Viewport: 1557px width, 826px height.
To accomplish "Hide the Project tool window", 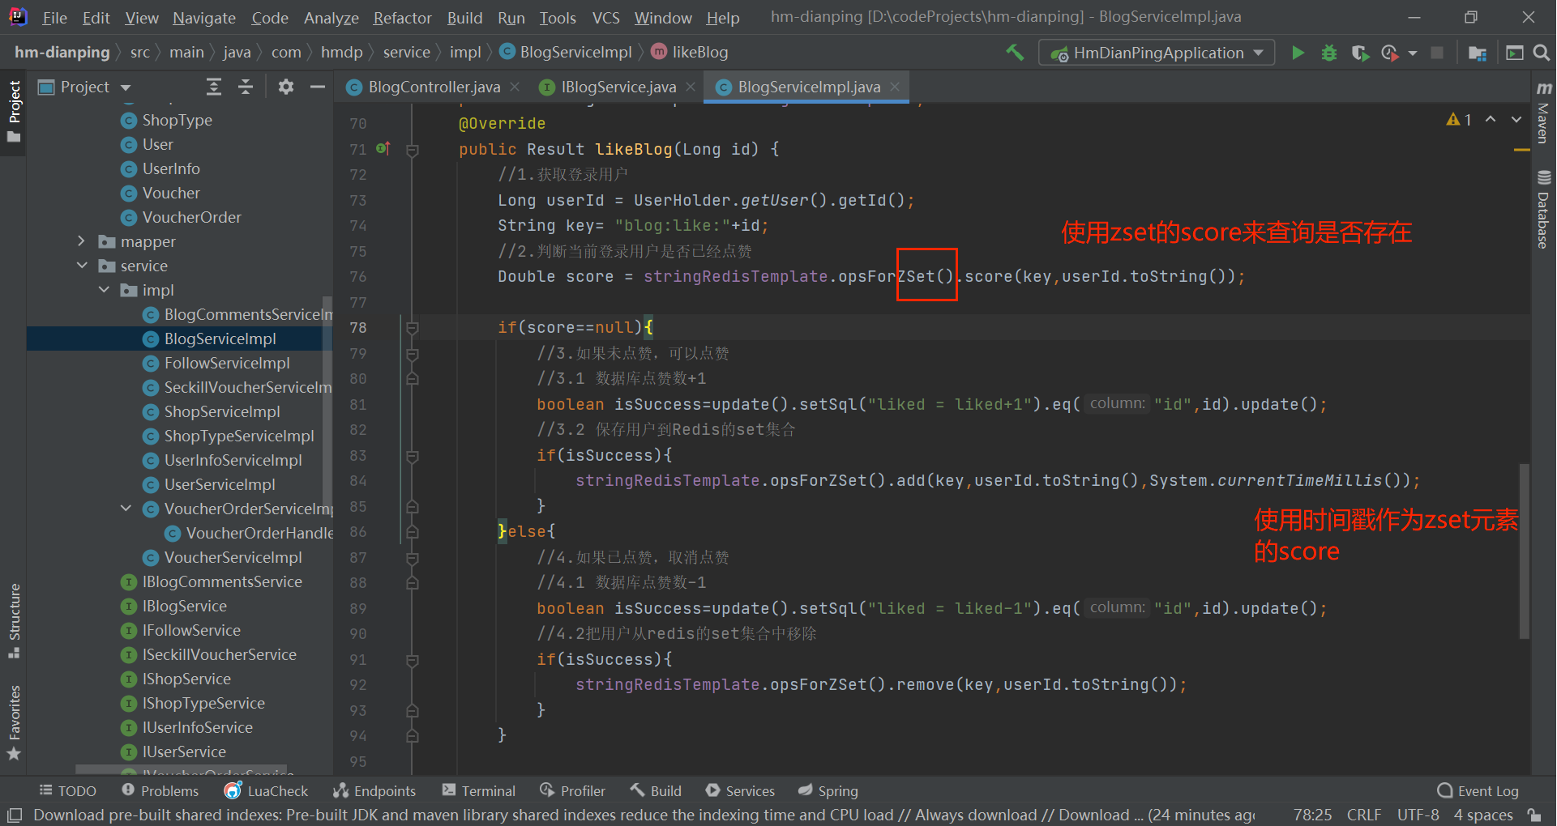I will point(318,87).
